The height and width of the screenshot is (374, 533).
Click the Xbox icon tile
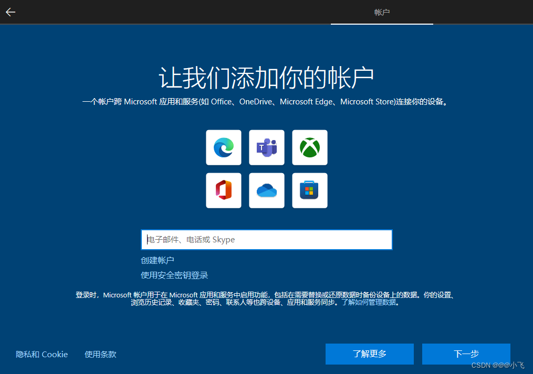(x=310, y=147)
